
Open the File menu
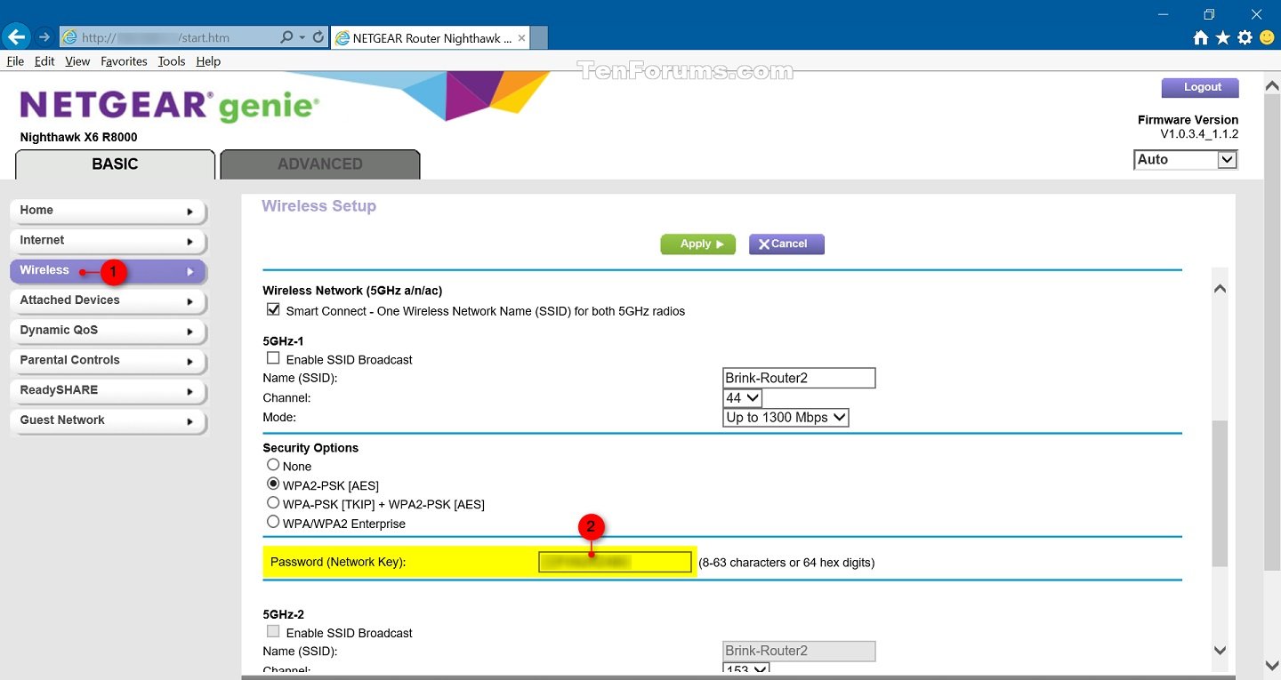pos(15,61)
